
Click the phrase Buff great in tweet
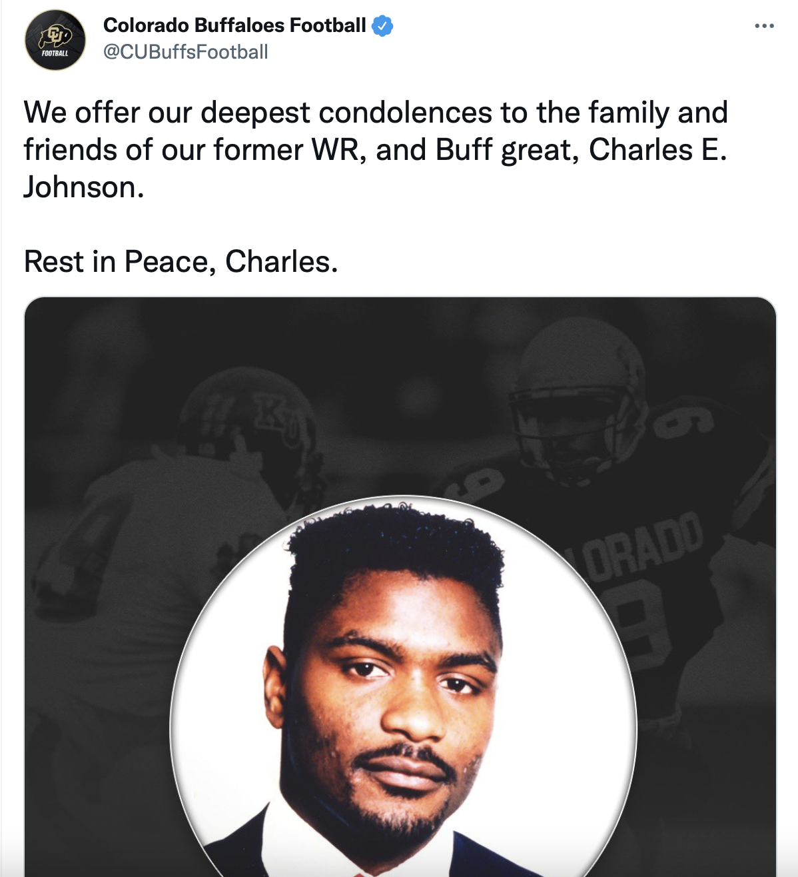507,151
